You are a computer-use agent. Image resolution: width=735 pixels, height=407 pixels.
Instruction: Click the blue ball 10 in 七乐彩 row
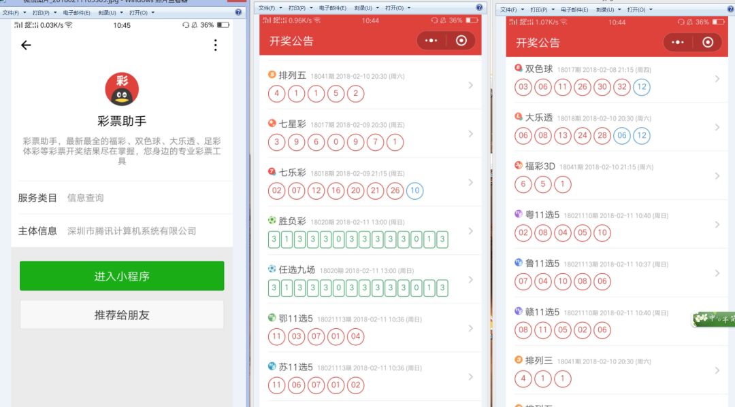click(x=415, y=190)
